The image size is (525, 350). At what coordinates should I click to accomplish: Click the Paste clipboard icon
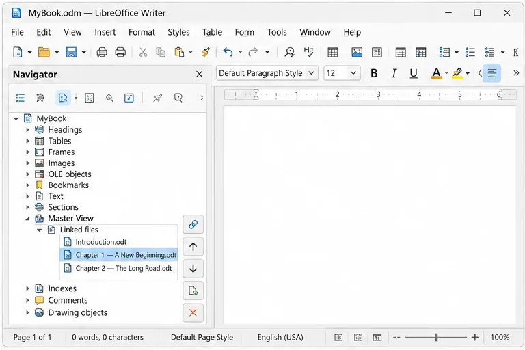click(x=179, y=52)
